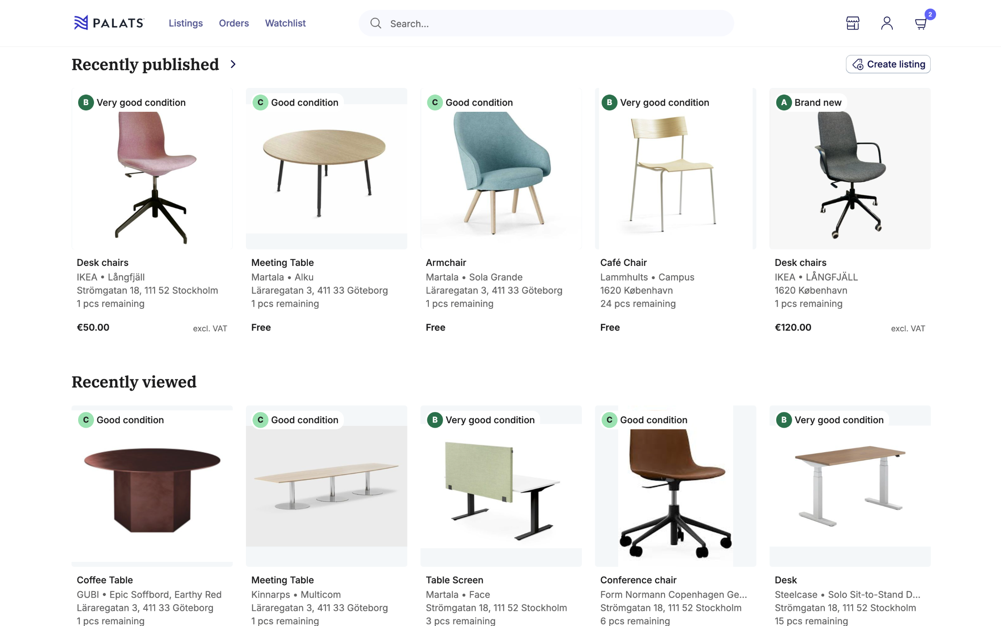
Task: Click the Create listing button
Action: [888, 64]
